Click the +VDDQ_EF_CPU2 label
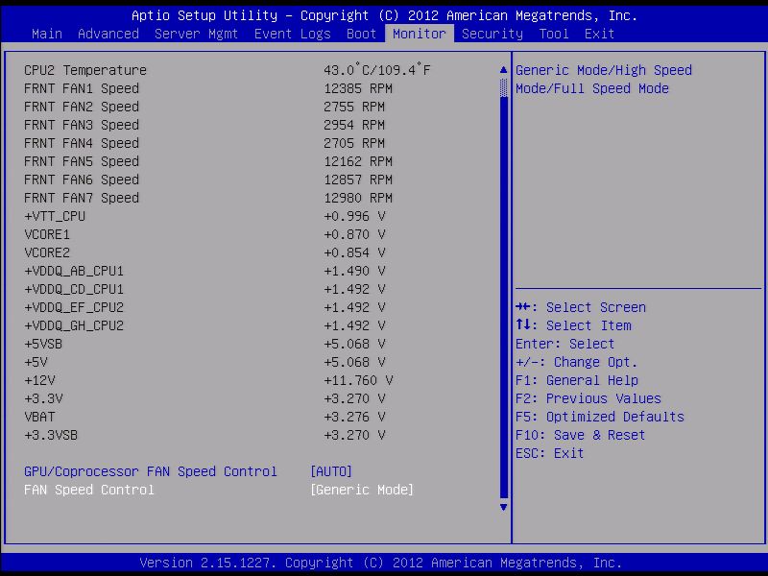The width and height of the screenshot is (768, 576). point(74,307)
